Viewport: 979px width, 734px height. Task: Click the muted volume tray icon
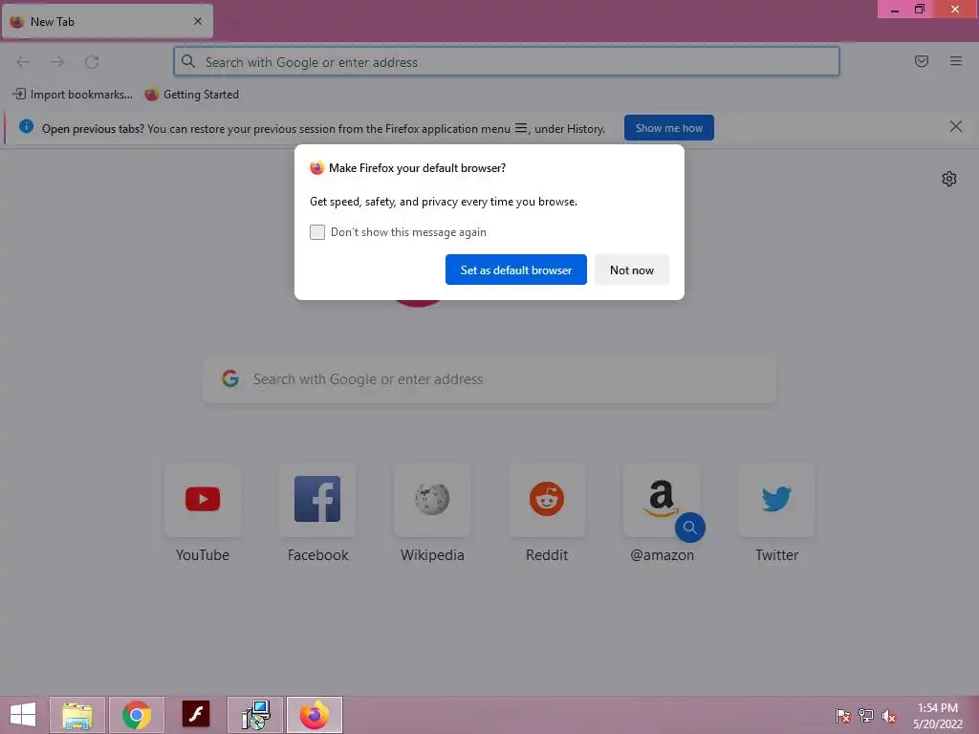click(x=889, y=716)
